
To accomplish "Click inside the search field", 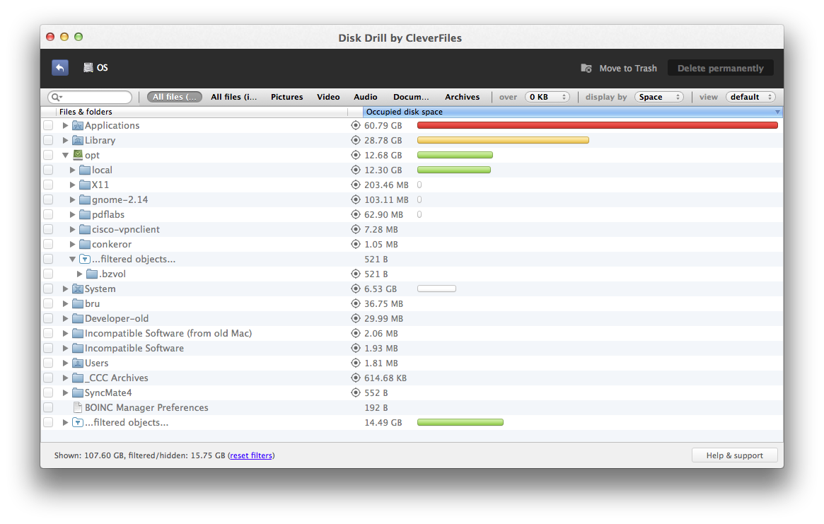I will click(92, 96).
